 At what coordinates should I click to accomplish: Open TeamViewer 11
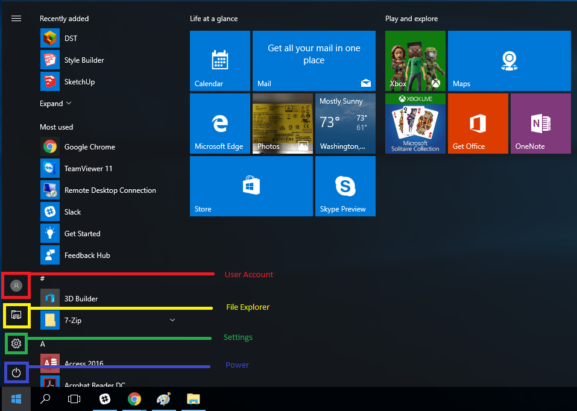pyautogui.click(x=88, y=169)
